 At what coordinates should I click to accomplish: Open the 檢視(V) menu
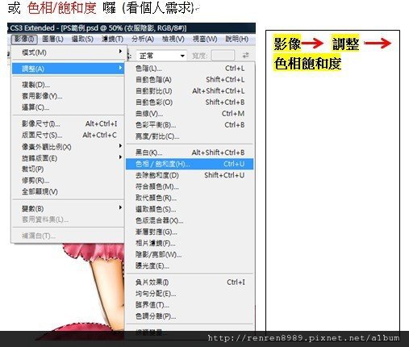click(x=173, y=40)
